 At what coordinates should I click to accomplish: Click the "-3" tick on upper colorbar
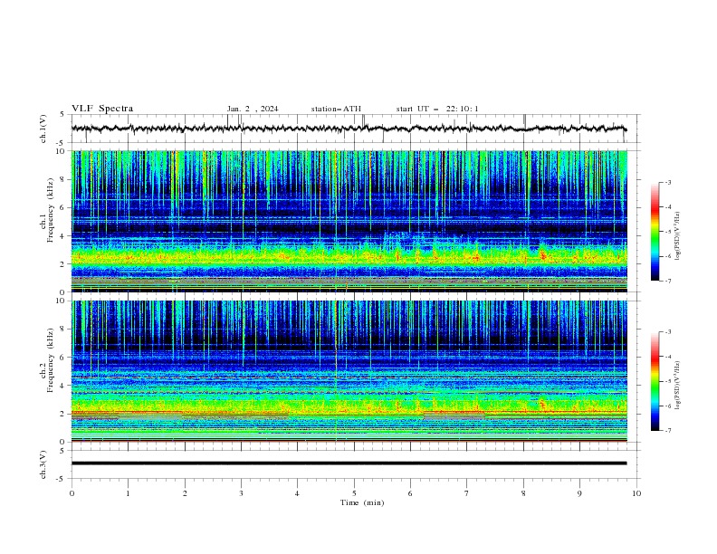point(667,182)
